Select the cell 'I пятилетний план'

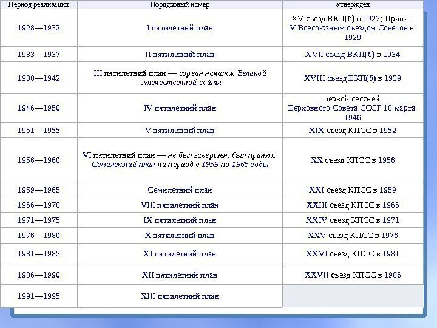coord(180,28)
